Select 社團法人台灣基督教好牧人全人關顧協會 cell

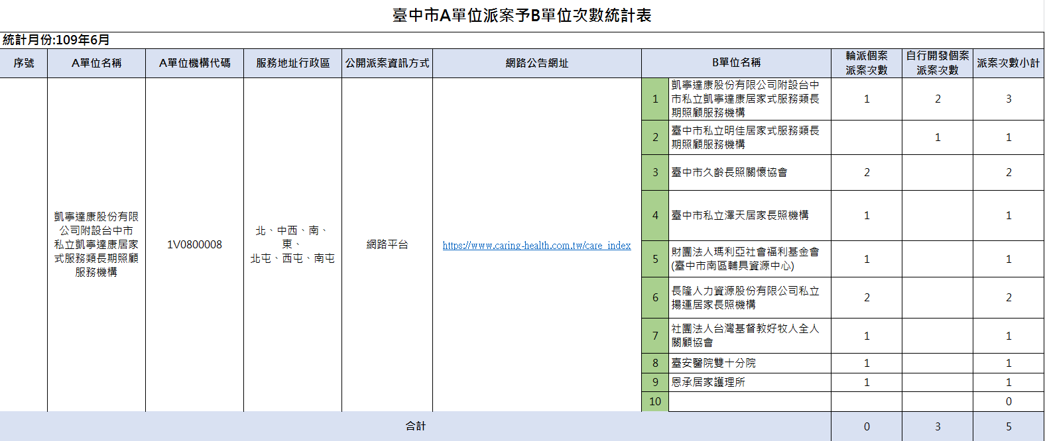pos(749,336)
